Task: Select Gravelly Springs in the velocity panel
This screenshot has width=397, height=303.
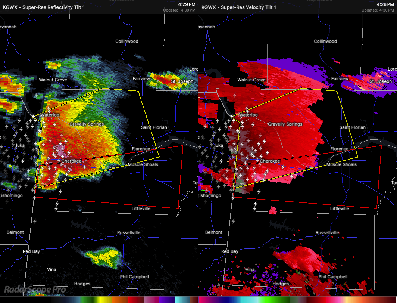Action: [285, 124]
